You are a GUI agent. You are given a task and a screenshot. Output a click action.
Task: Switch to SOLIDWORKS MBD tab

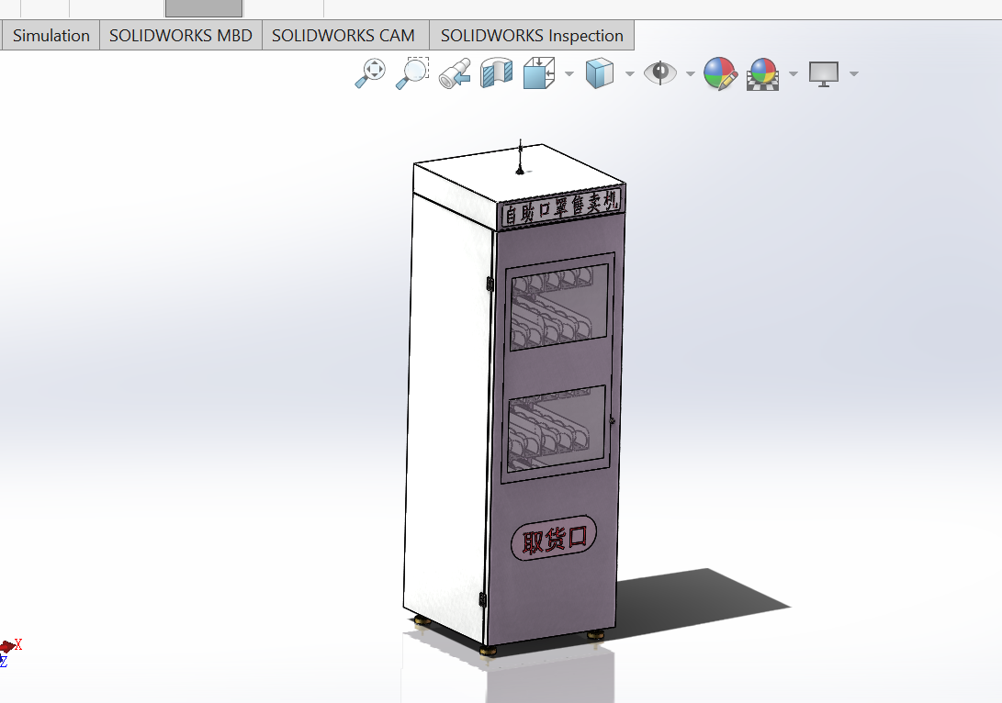(x=181, y=35)
